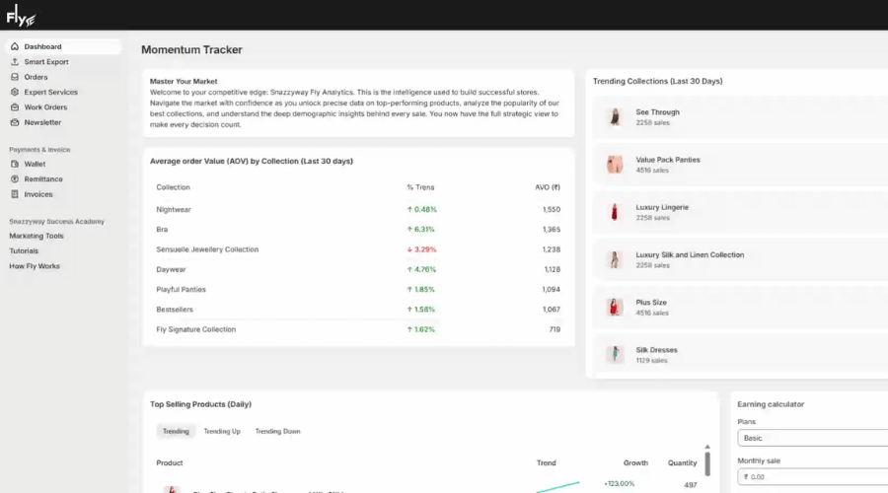Click Plus Size collection thumbnail

tap(615, 308)
